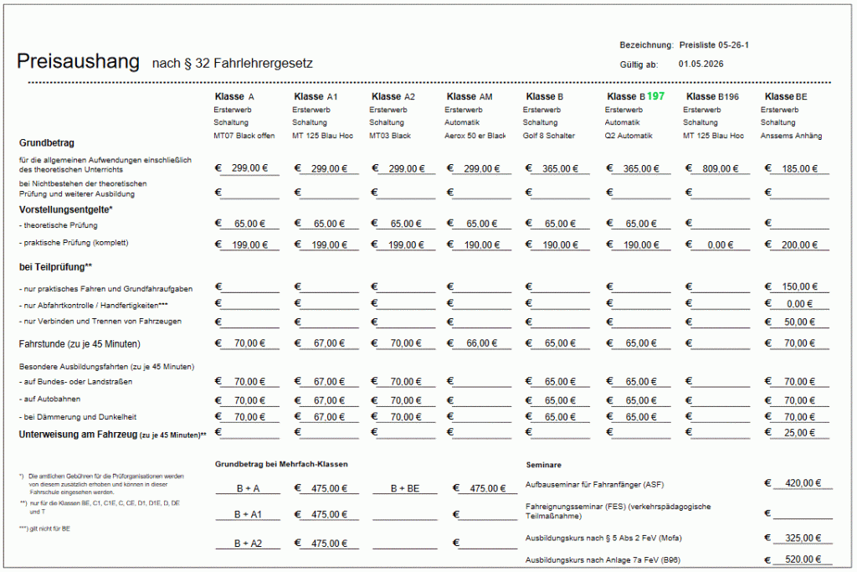The height and width of the screenshot is (572, 857).
Task: Select the Klasse B196 Grundbetrag 809,00 € field
Action: (723, 168)
